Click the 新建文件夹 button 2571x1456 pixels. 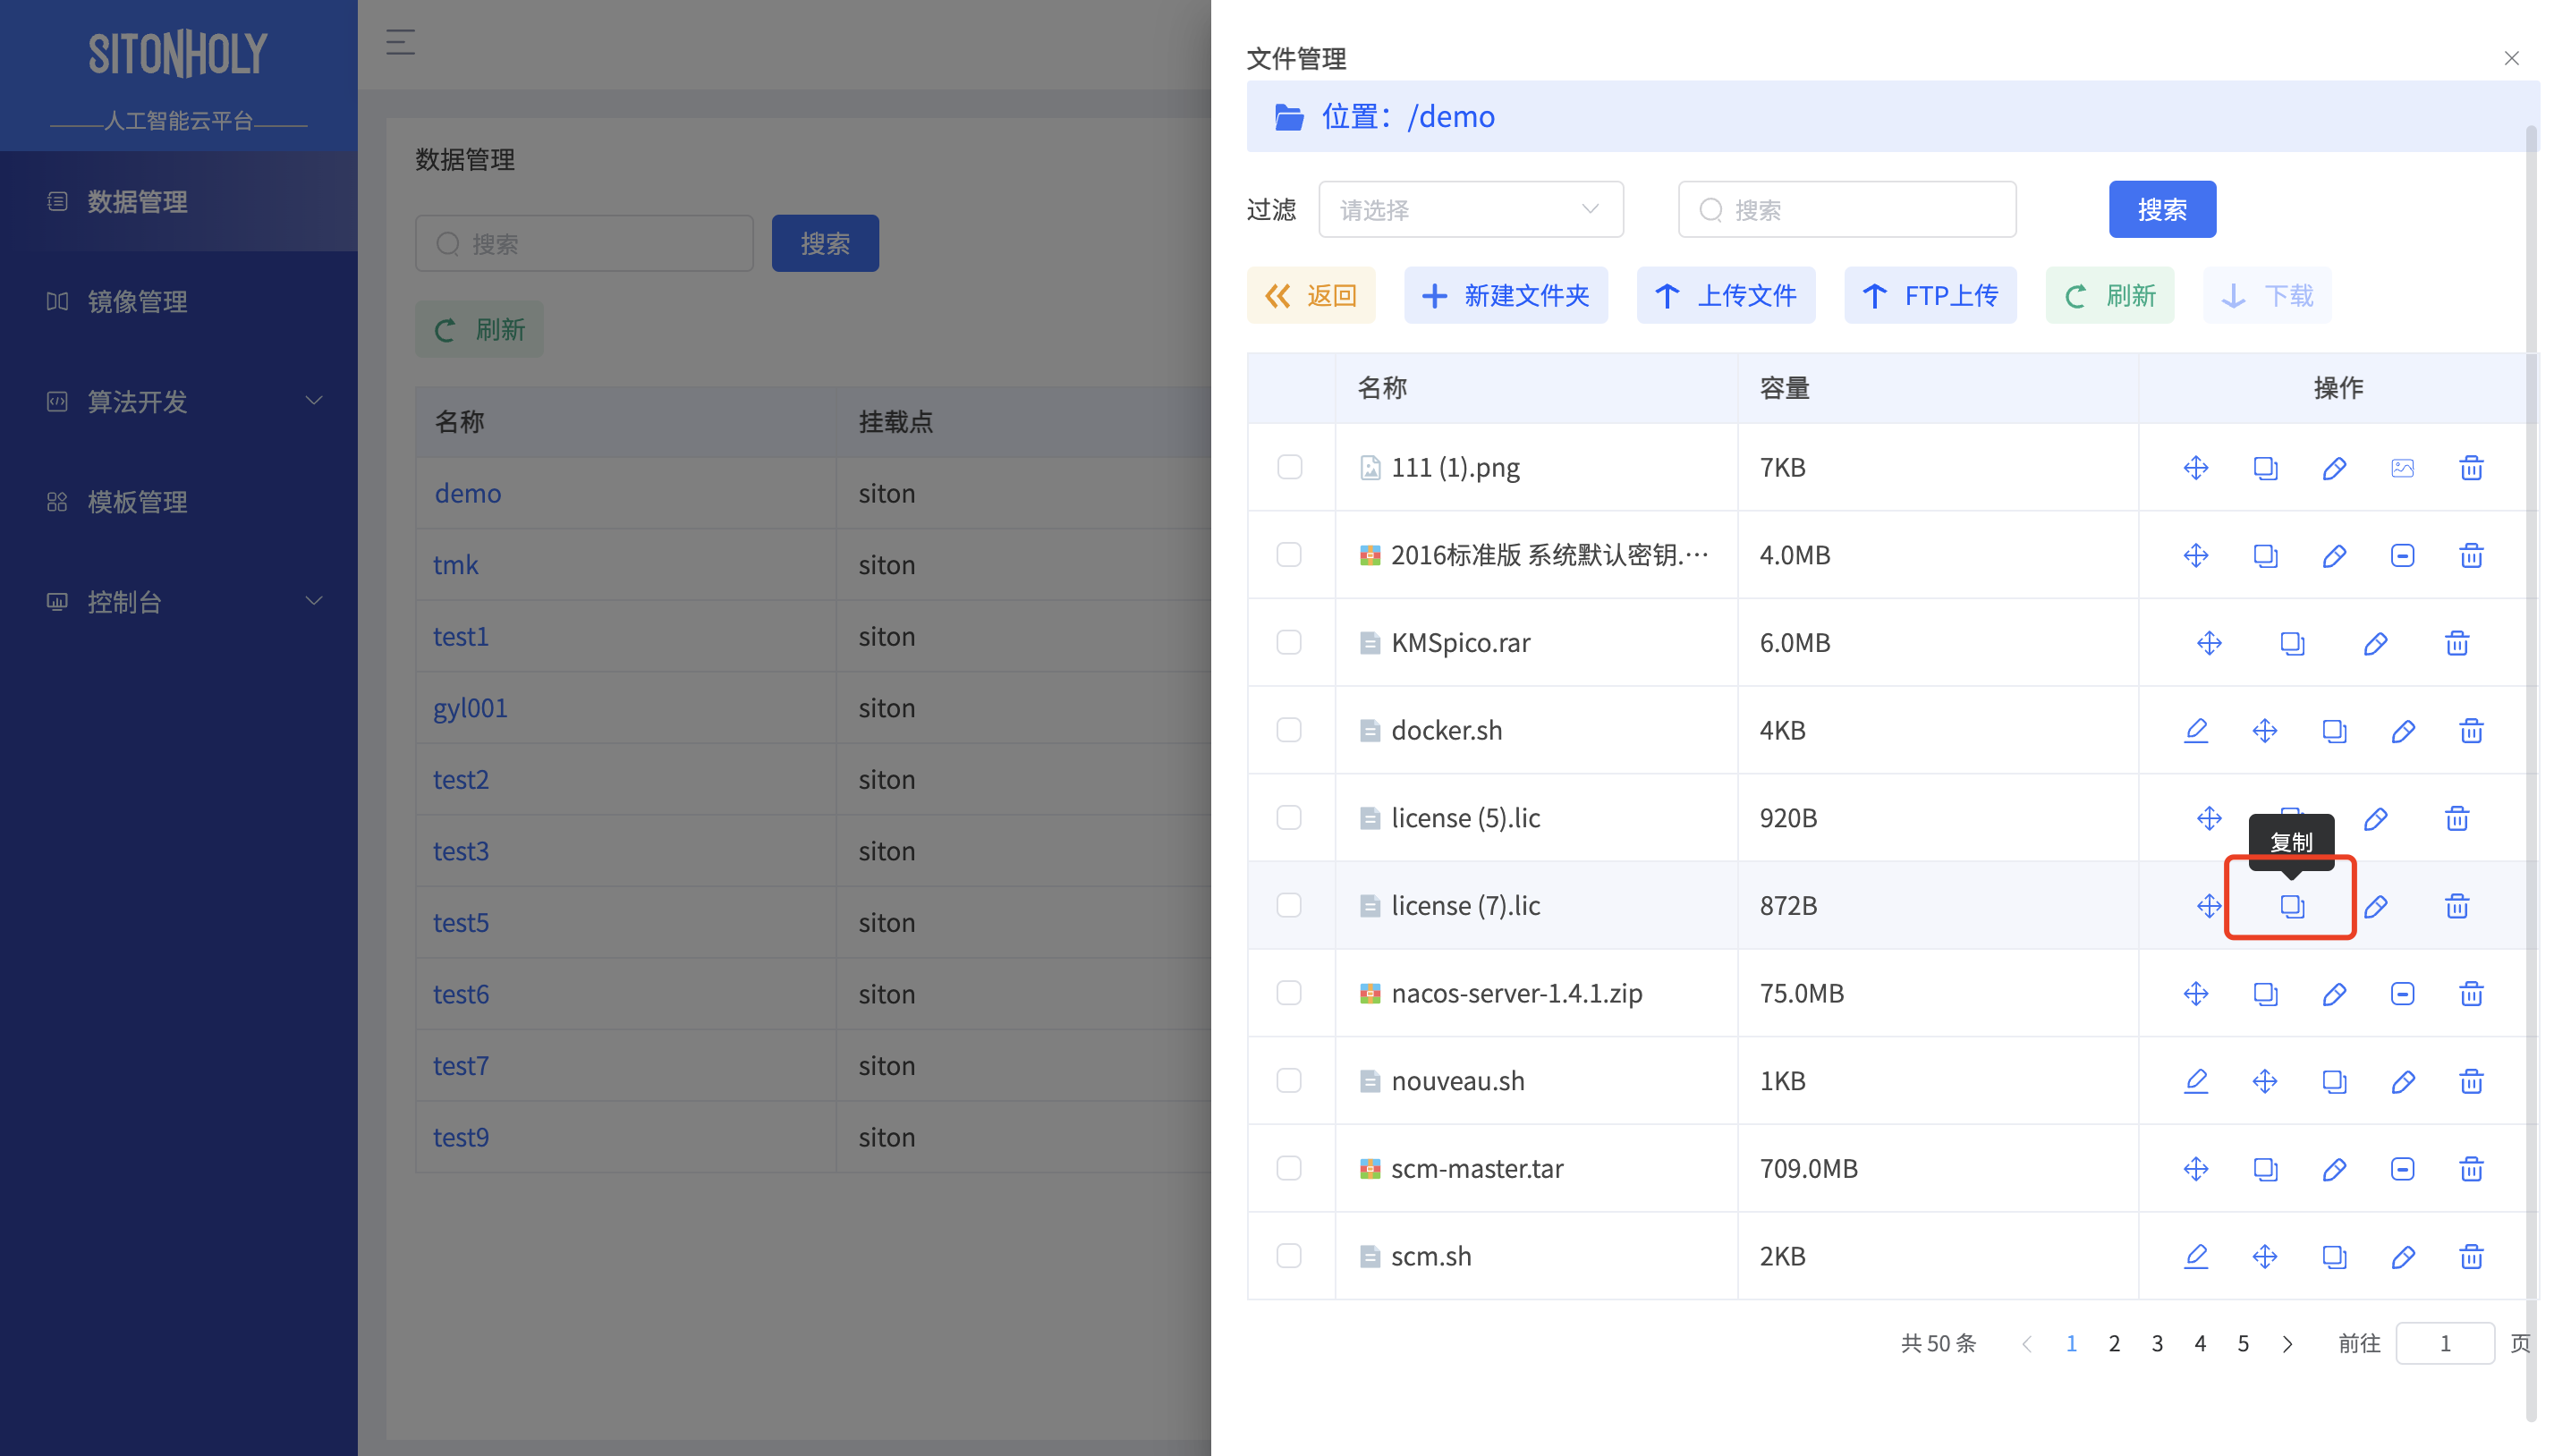1506,296
